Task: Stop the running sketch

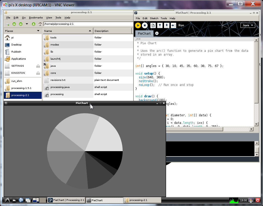Action: tap(145, 25)
